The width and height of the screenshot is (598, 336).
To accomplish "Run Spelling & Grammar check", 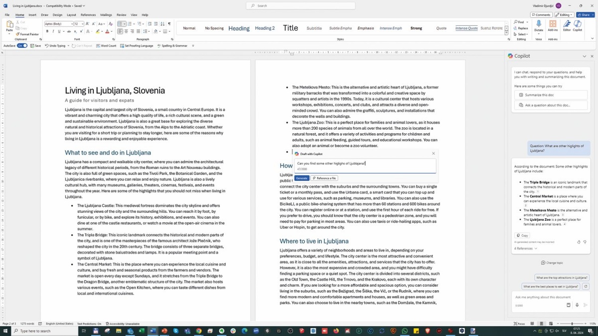I will click(x=172, y=46).
